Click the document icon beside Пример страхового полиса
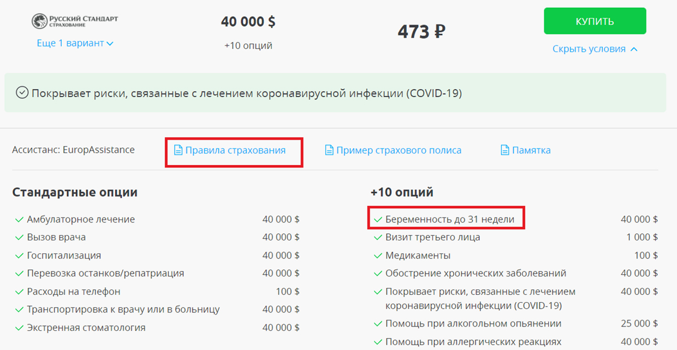Image resolution: width=677 pixels, height=350 pixels. (x=329, y=150)
